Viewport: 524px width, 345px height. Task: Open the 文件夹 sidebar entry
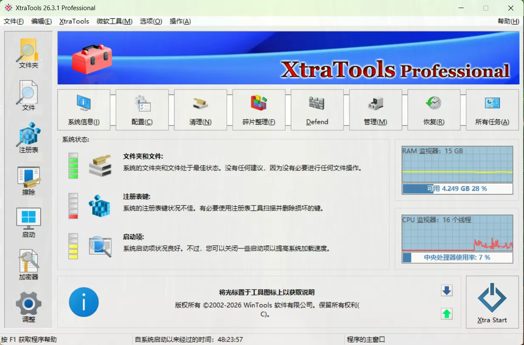[x=28, y=53]
